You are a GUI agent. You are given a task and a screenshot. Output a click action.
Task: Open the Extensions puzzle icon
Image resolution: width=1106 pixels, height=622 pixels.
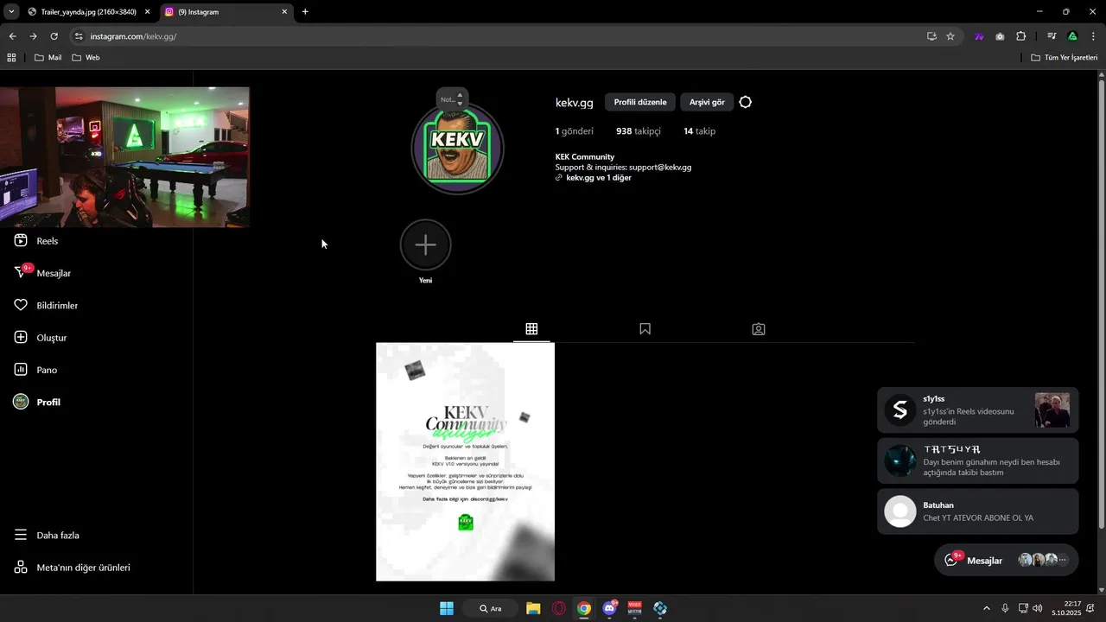click(x=1020, y=36)
